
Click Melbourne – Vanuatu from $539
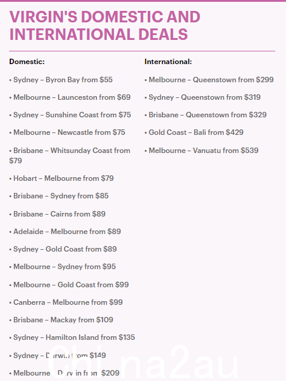(x=202, y=151)
